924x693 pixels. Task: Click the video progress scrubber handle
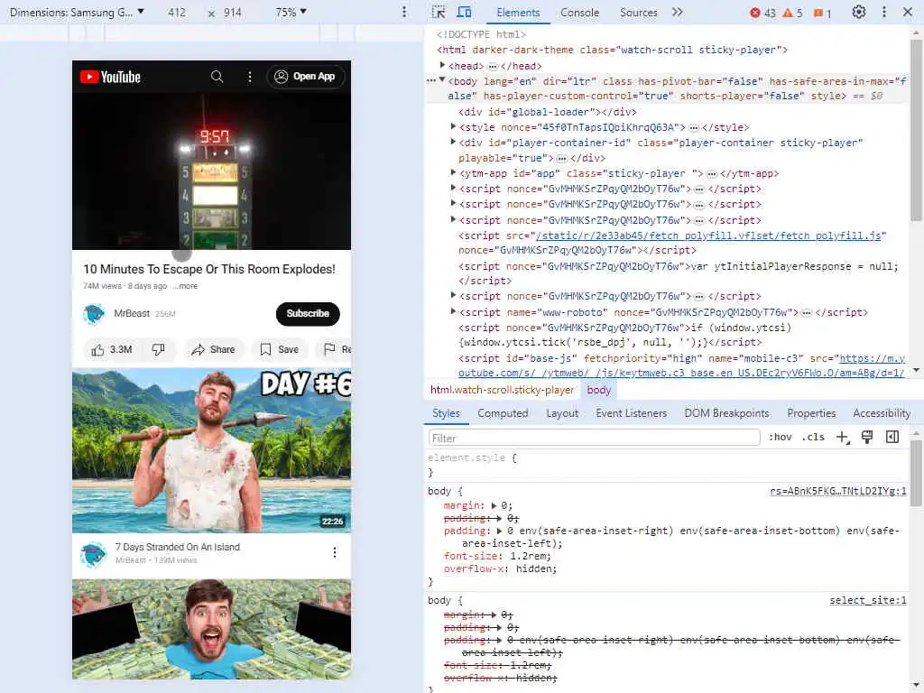coord(182,253)
